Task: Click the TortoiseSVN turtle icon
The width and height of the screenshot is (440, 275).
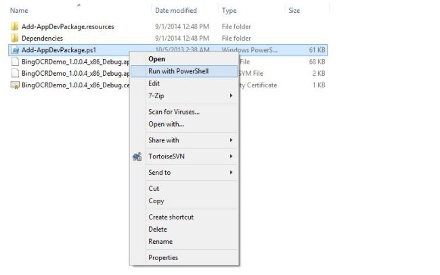Action: [137, 156]
